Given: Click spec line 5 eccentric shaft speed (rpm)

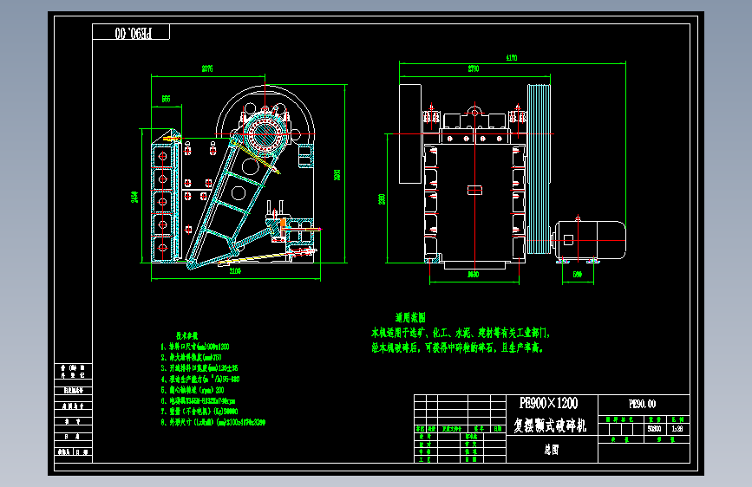Looking at the screenshot, I should 193,390.
